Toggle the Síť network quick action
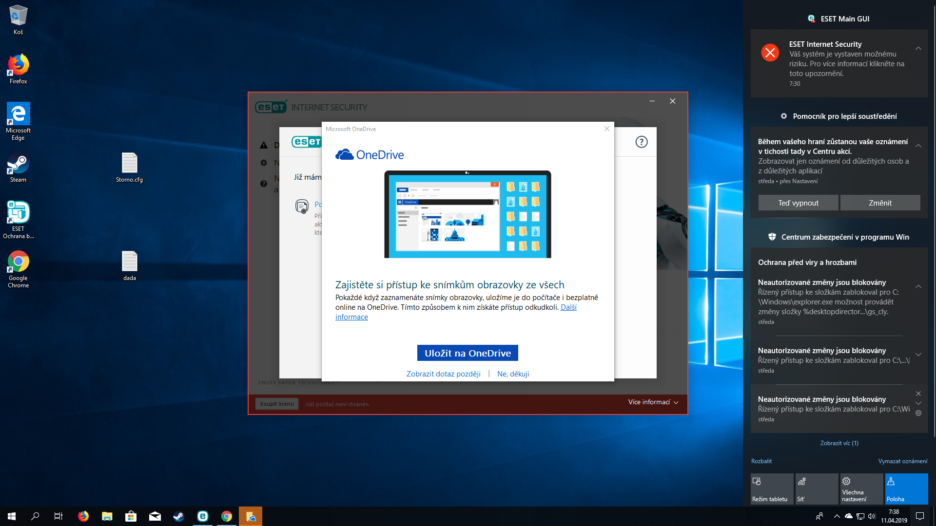 [817, 489]
